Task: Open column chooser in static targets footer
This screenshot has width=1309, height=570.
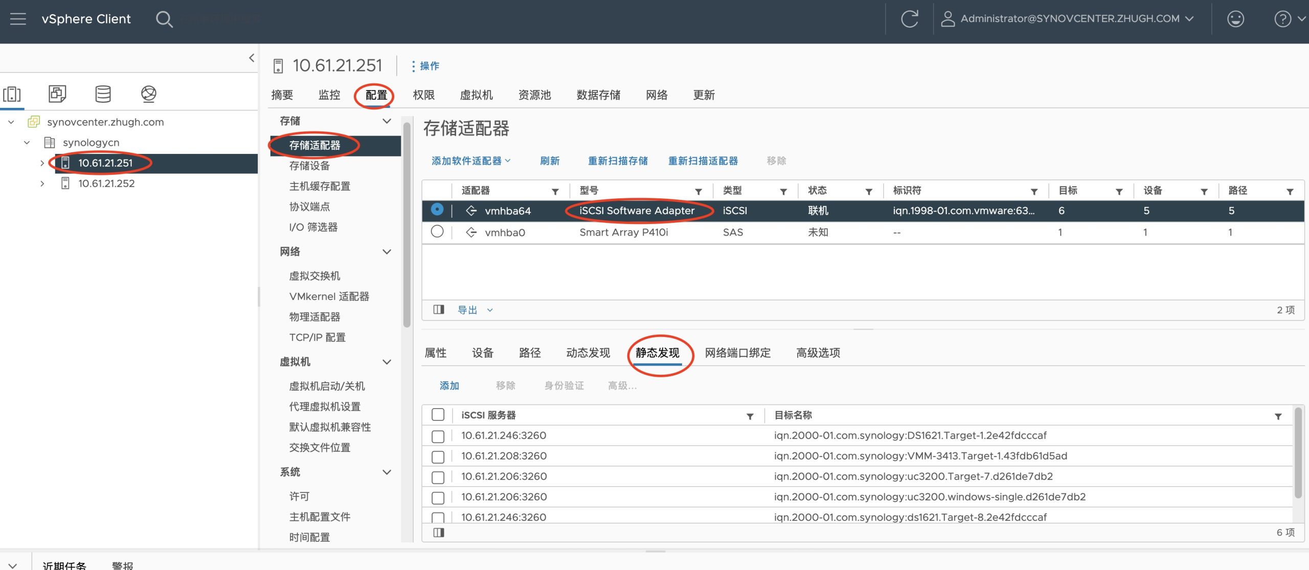Action: click(439, 533)
